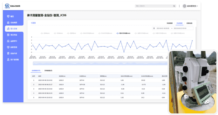
Task: Open the 设备仓库 sidebar icon
Action: coord(8,53)
